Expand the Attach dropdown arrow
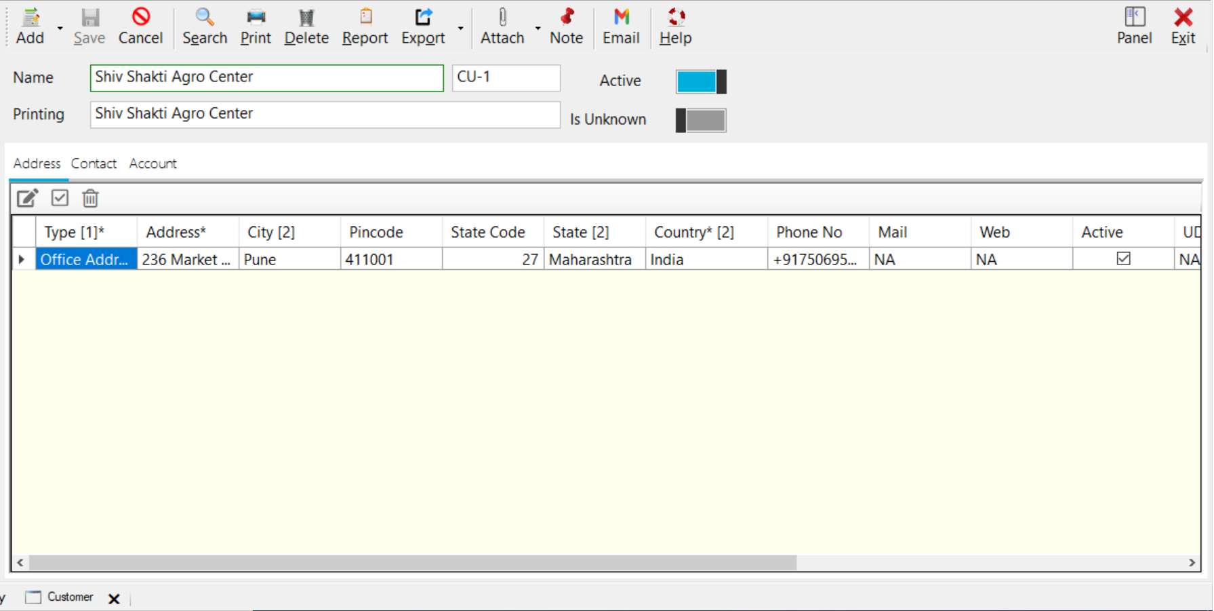This screenshot has width=1214, height=611. click(x=538, y=28)
